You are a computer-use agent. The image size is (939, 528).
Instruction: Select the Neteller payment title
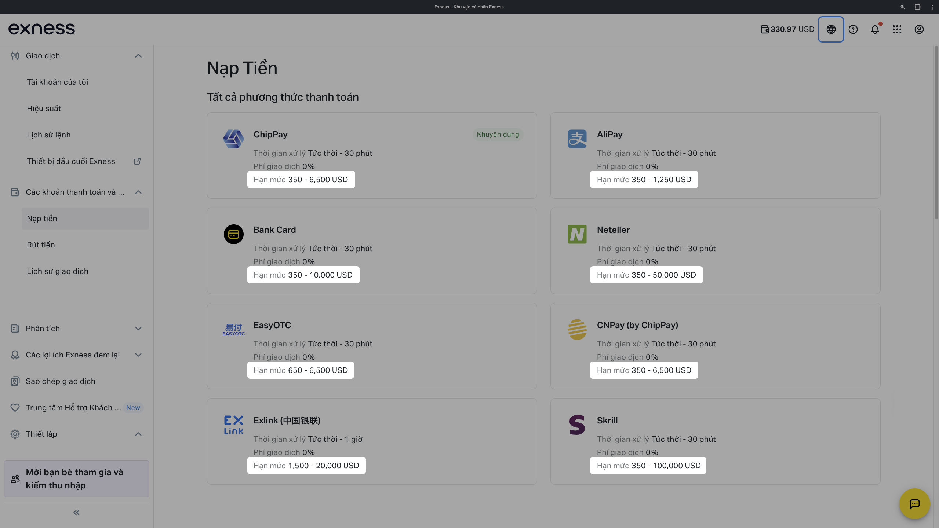coord(613,230)
